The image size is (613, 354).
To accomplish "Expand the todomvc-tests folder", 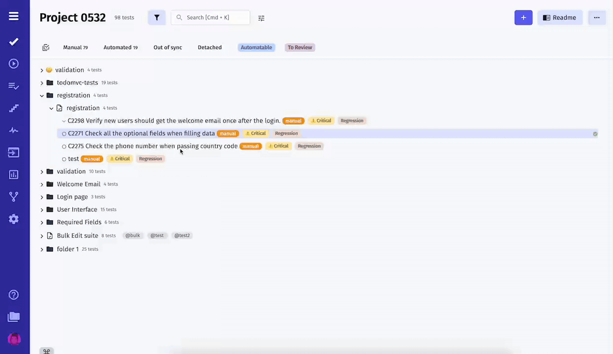I will 42,83.
